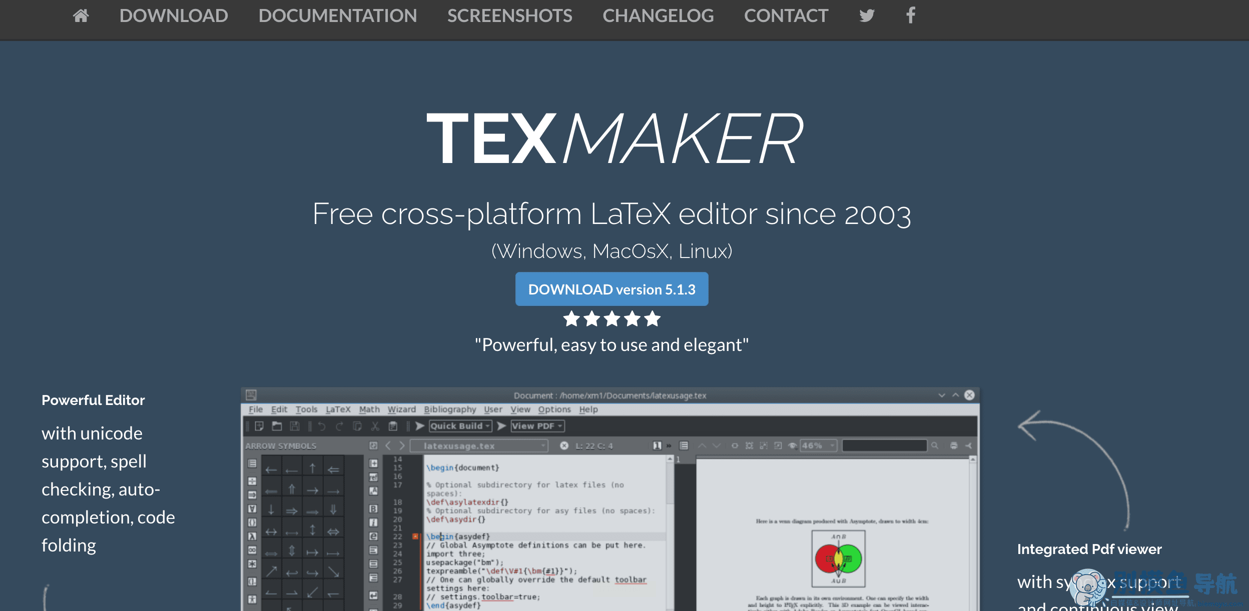1249x611 pixels.
Task: Open the Facebook link icon
Action: [911, 15]
